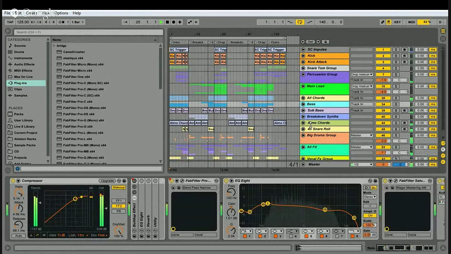Click the transport Play button

(161, 22)
